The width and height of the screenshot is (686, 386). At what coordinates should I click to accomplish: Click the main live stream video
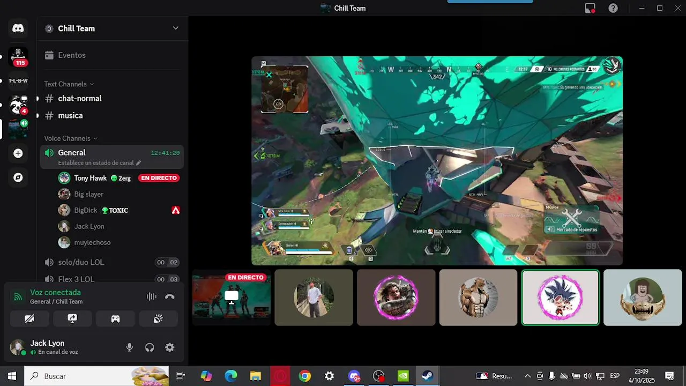tap(437, 161)
